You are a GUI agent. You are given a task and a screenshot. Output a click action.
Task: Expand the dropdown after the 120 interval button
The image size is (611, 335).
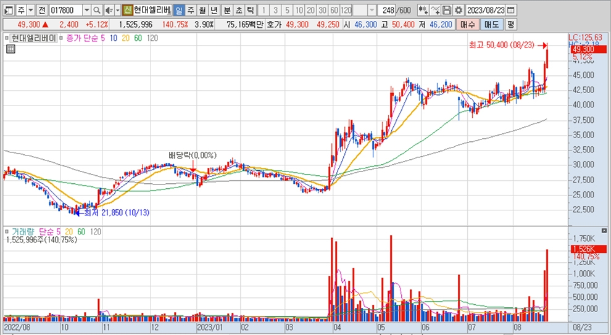tap(371, 10)
